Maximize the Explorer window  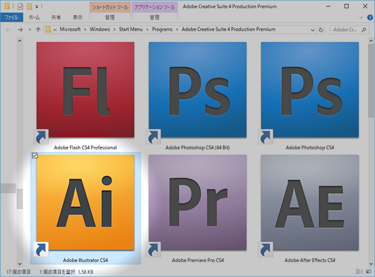pyautogui.click(x=346, y=6)
